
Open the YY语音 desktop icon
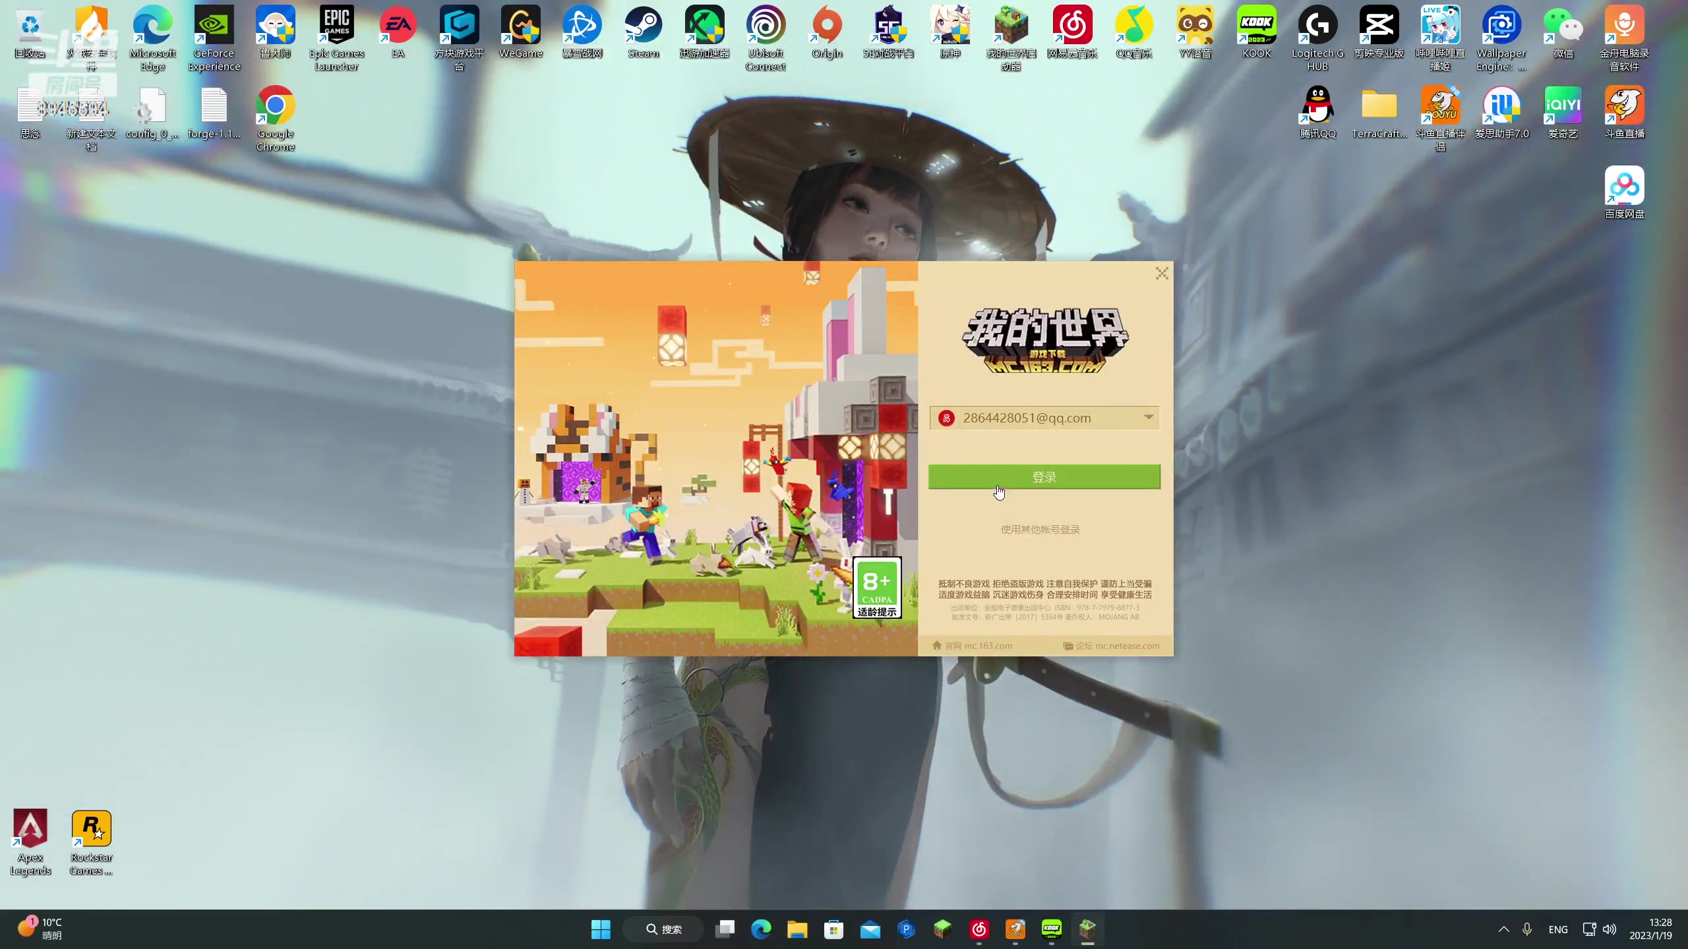pyautogui.click(x=1195, y=33)
